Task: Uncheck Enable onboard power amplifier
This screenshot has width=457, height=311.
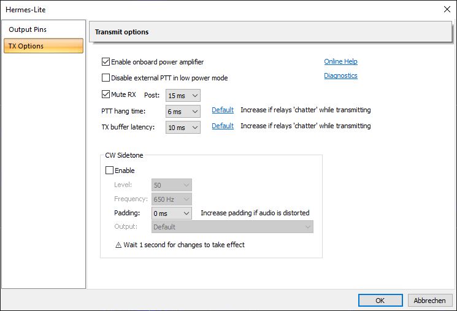Action: coord(106,62)
